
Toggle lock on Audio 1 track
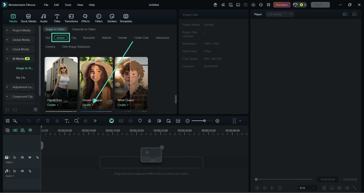[x=15, y=171]
